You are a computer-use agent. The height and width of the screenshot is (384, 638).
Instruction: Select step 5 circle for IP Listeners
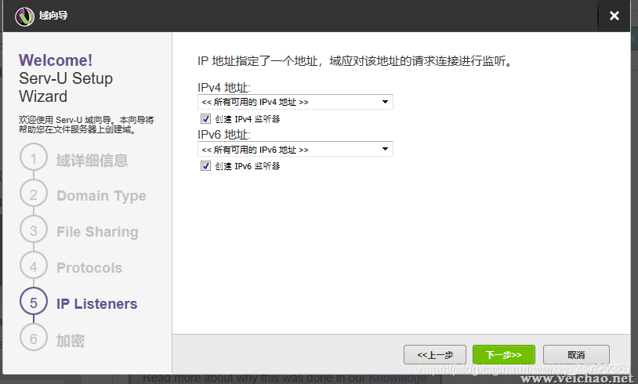click(34, 302)
